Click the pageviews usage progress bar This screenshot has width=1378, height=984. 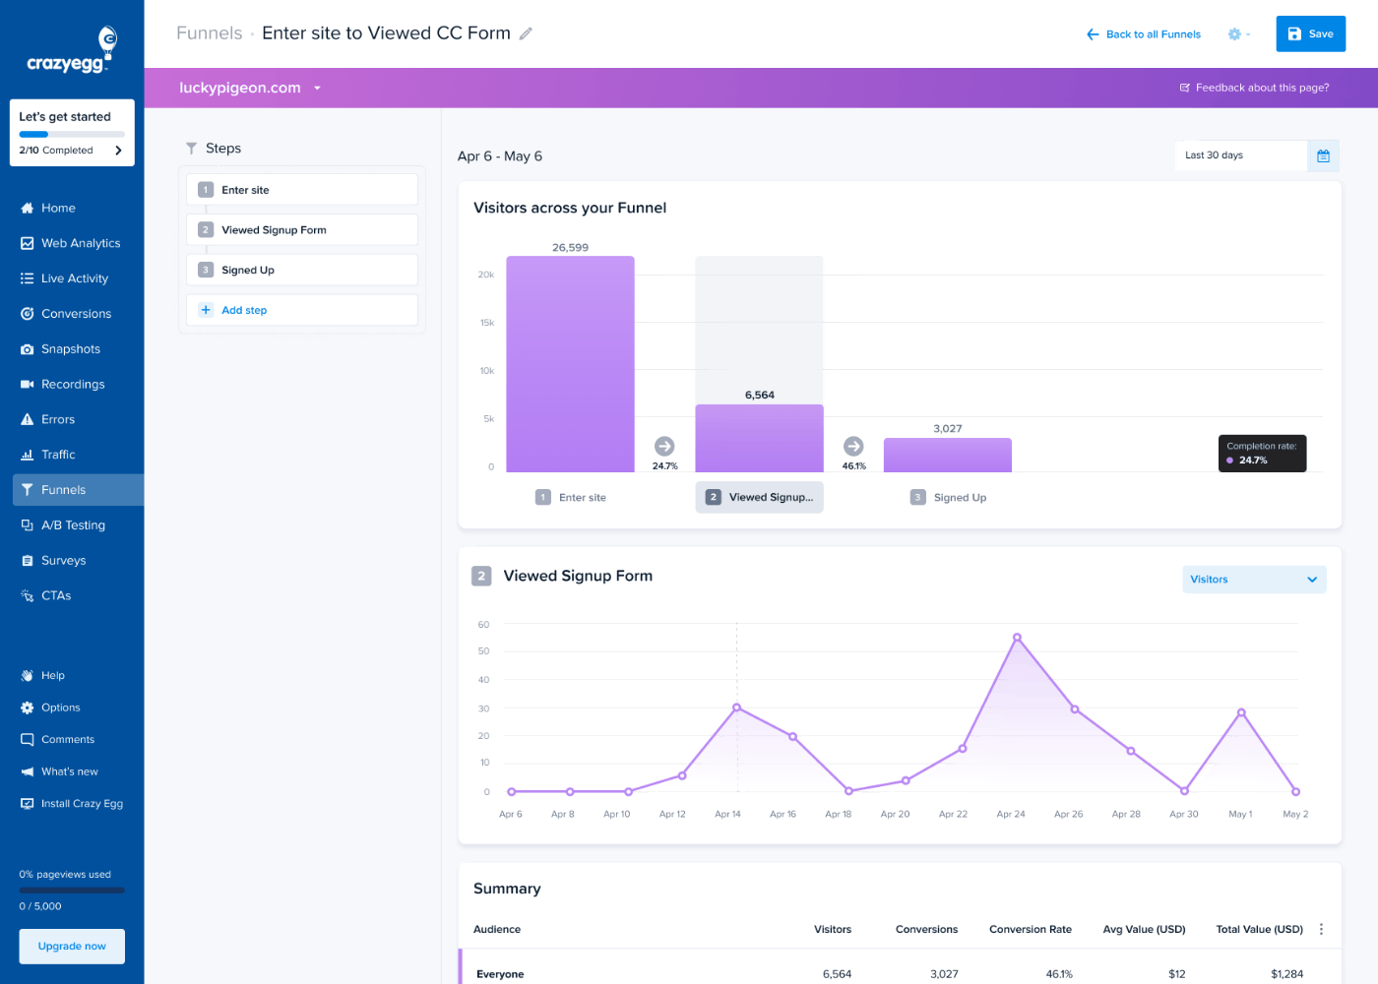click(71, 890)
